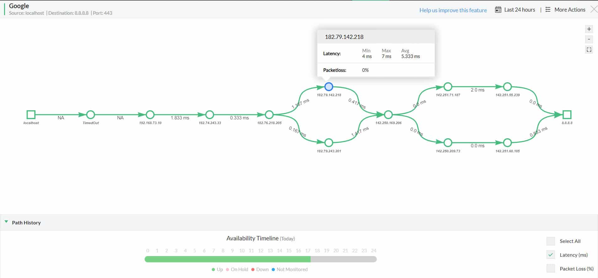Image resolution: width=598 pixels, height=278 pixels.
Task: Select the localhost source node
Action: pyautogui.click(x=31, y=115)
